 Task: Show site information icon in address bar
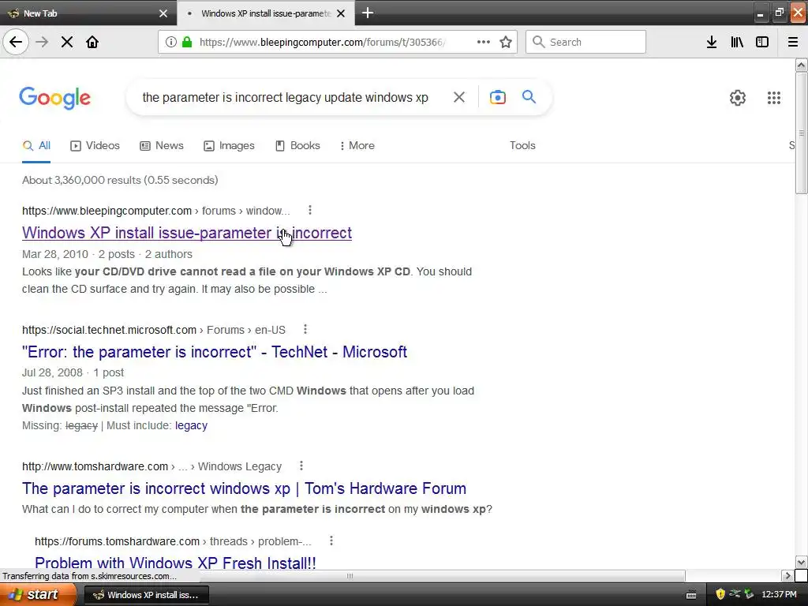click(170, 42)
